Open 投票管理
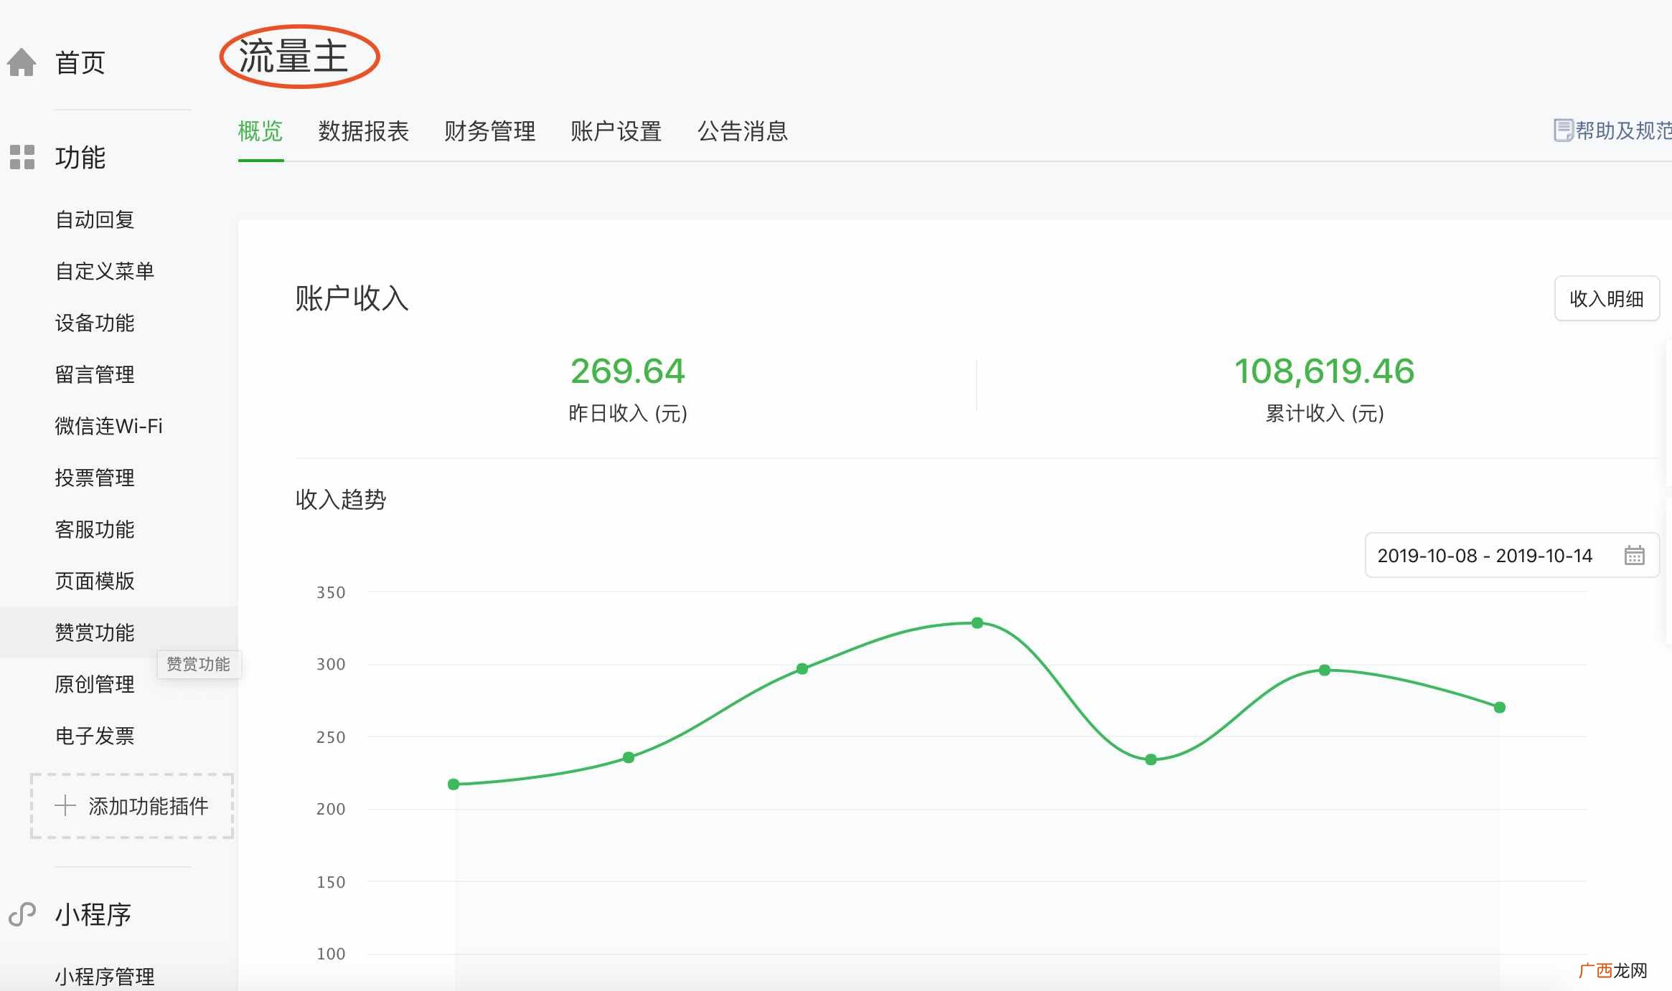1672x991 pixels. [95, 478]
